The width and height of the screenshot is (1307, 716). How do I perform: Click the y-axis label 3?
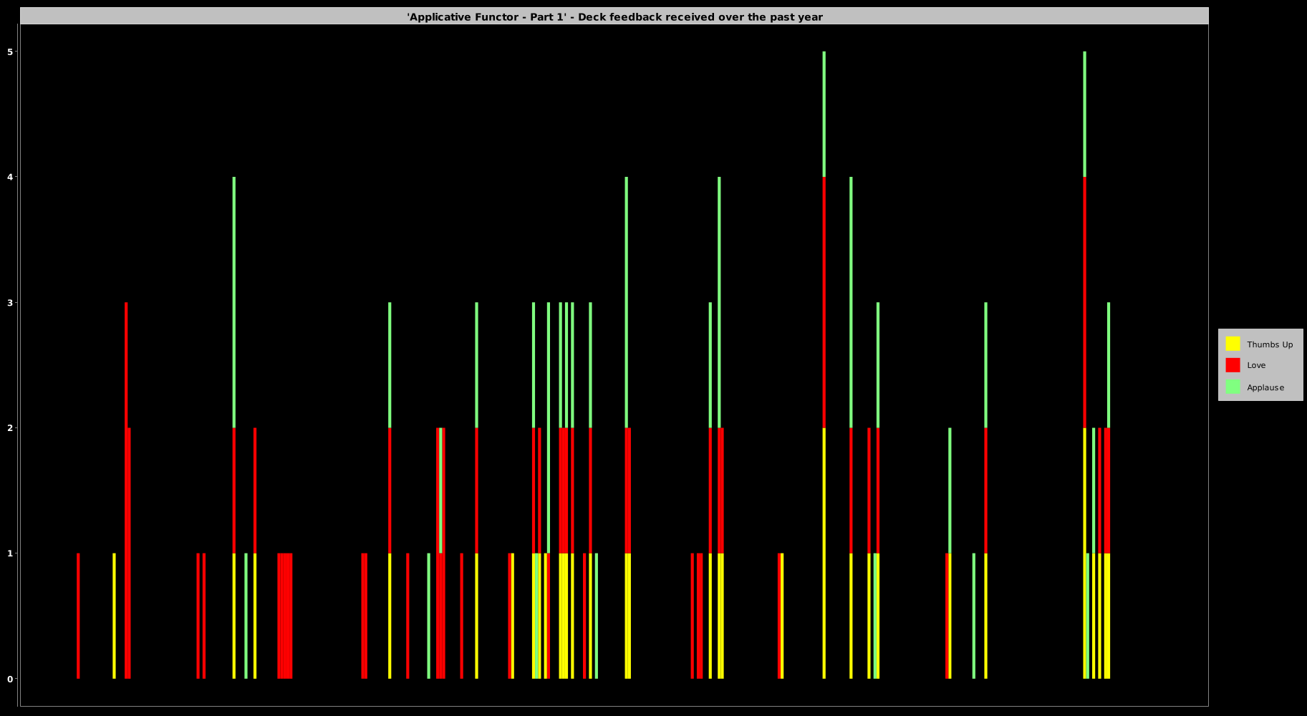click(x=10, y=303)
